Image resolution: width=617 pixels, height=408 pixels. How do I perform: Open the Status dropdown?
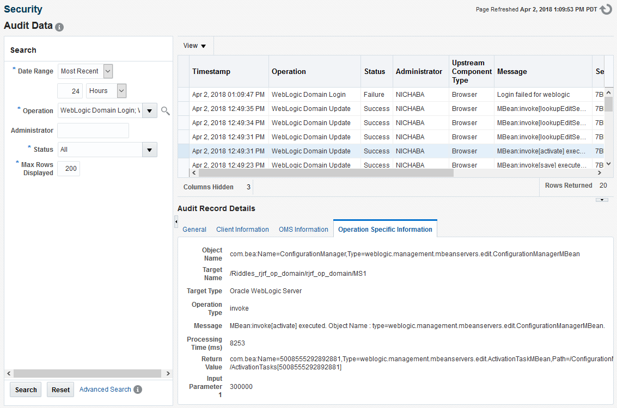point(150,150)
